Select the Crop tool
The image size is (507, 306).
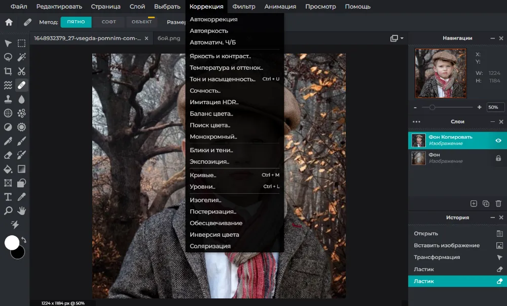(8, 71)
